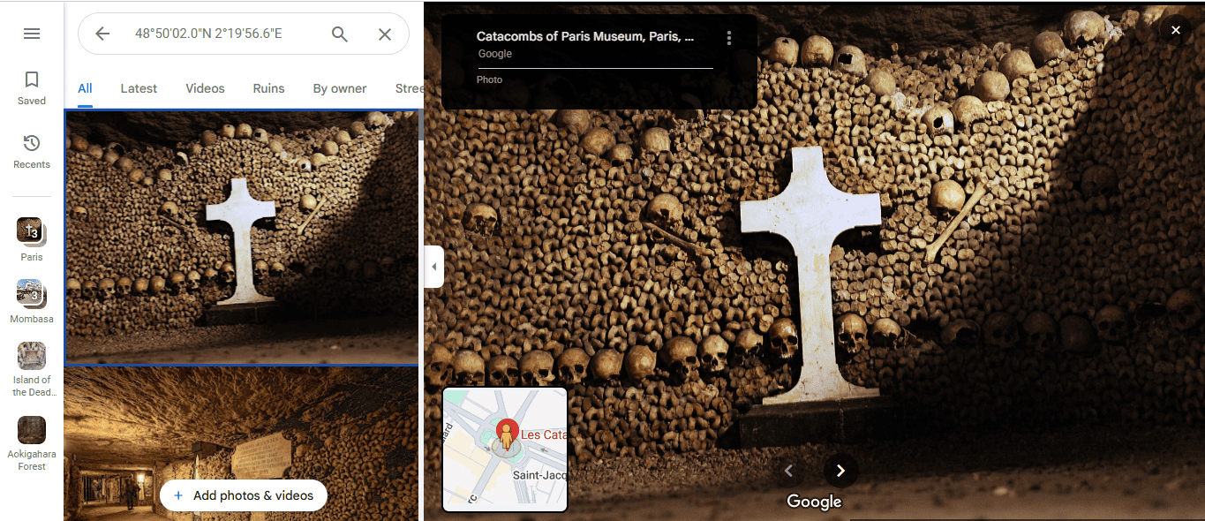Open the Videos tab
Screen dimensions: 1205x521
tap(205, 88)
